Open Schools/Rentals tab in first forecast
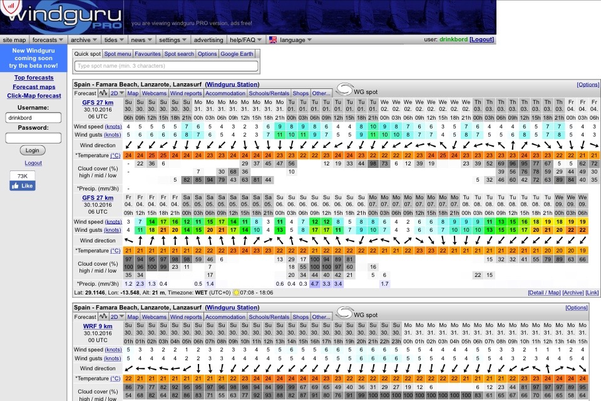This screenshot has width=601, height=401. 269,93
